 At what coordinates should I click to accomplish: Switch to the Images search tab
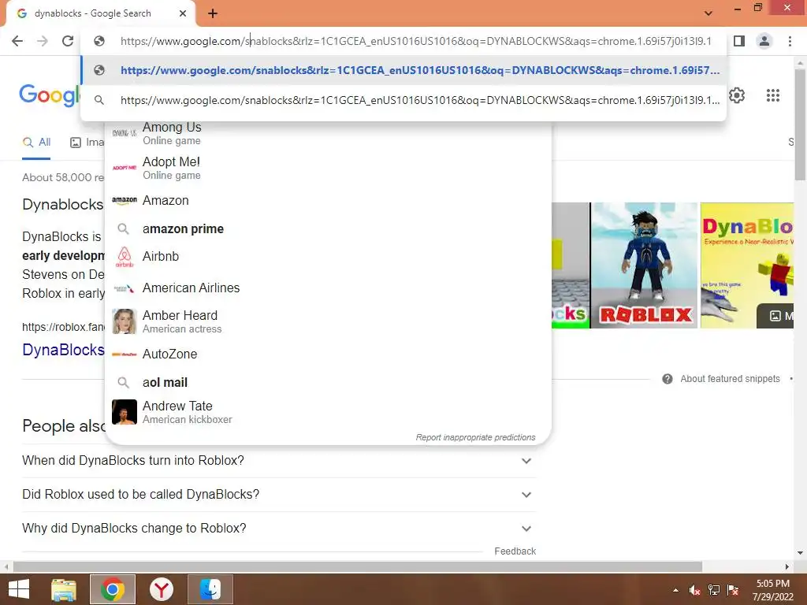click(x=87, y=143)
